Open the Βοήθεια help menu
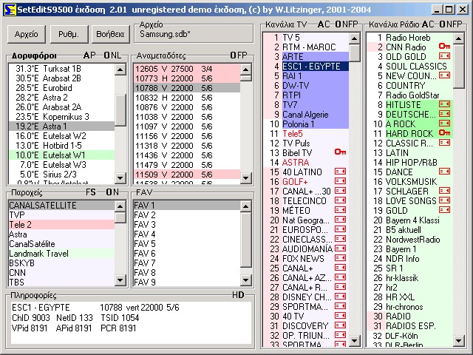This screenshot has height=355, width=473. 107,34
